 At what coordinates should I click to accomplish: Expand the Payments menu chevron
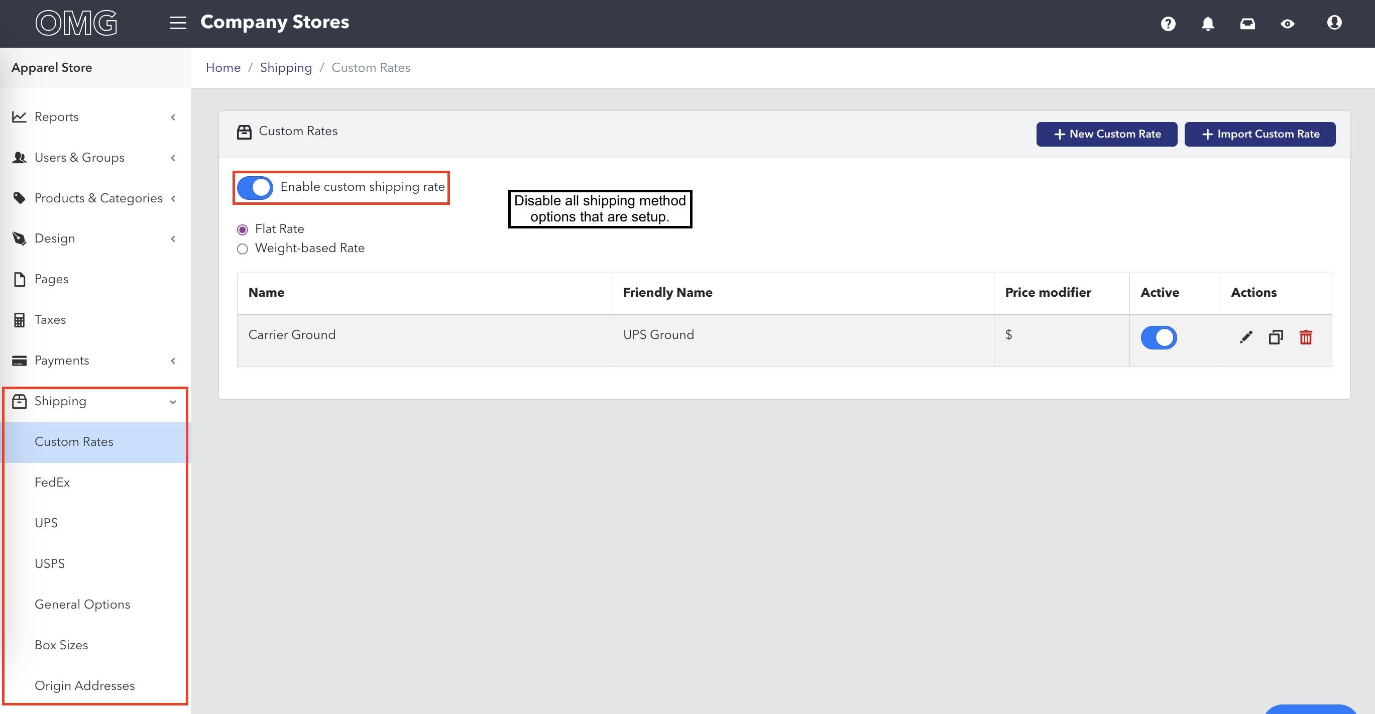point(173,361)
